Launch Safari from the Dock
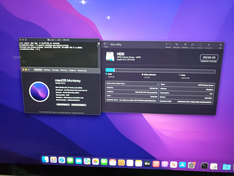234x176 pixels. (62, 160)
